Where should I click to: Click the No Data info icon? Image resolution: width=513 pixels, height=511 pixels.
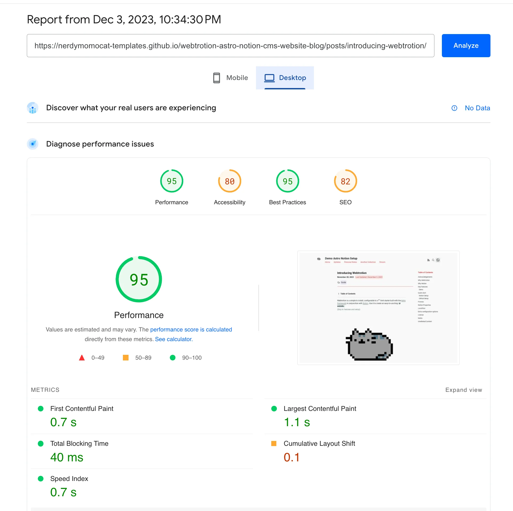454,108
